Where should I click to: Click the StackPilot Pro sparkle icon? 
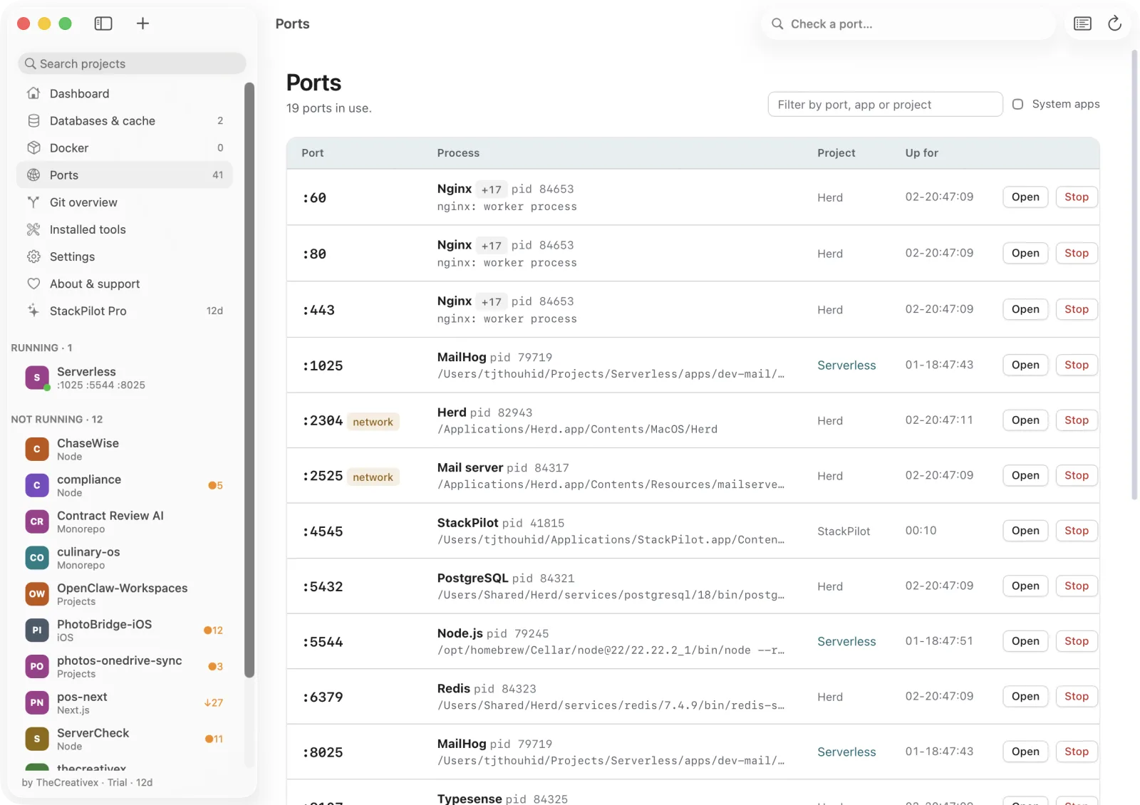(33, 311)
